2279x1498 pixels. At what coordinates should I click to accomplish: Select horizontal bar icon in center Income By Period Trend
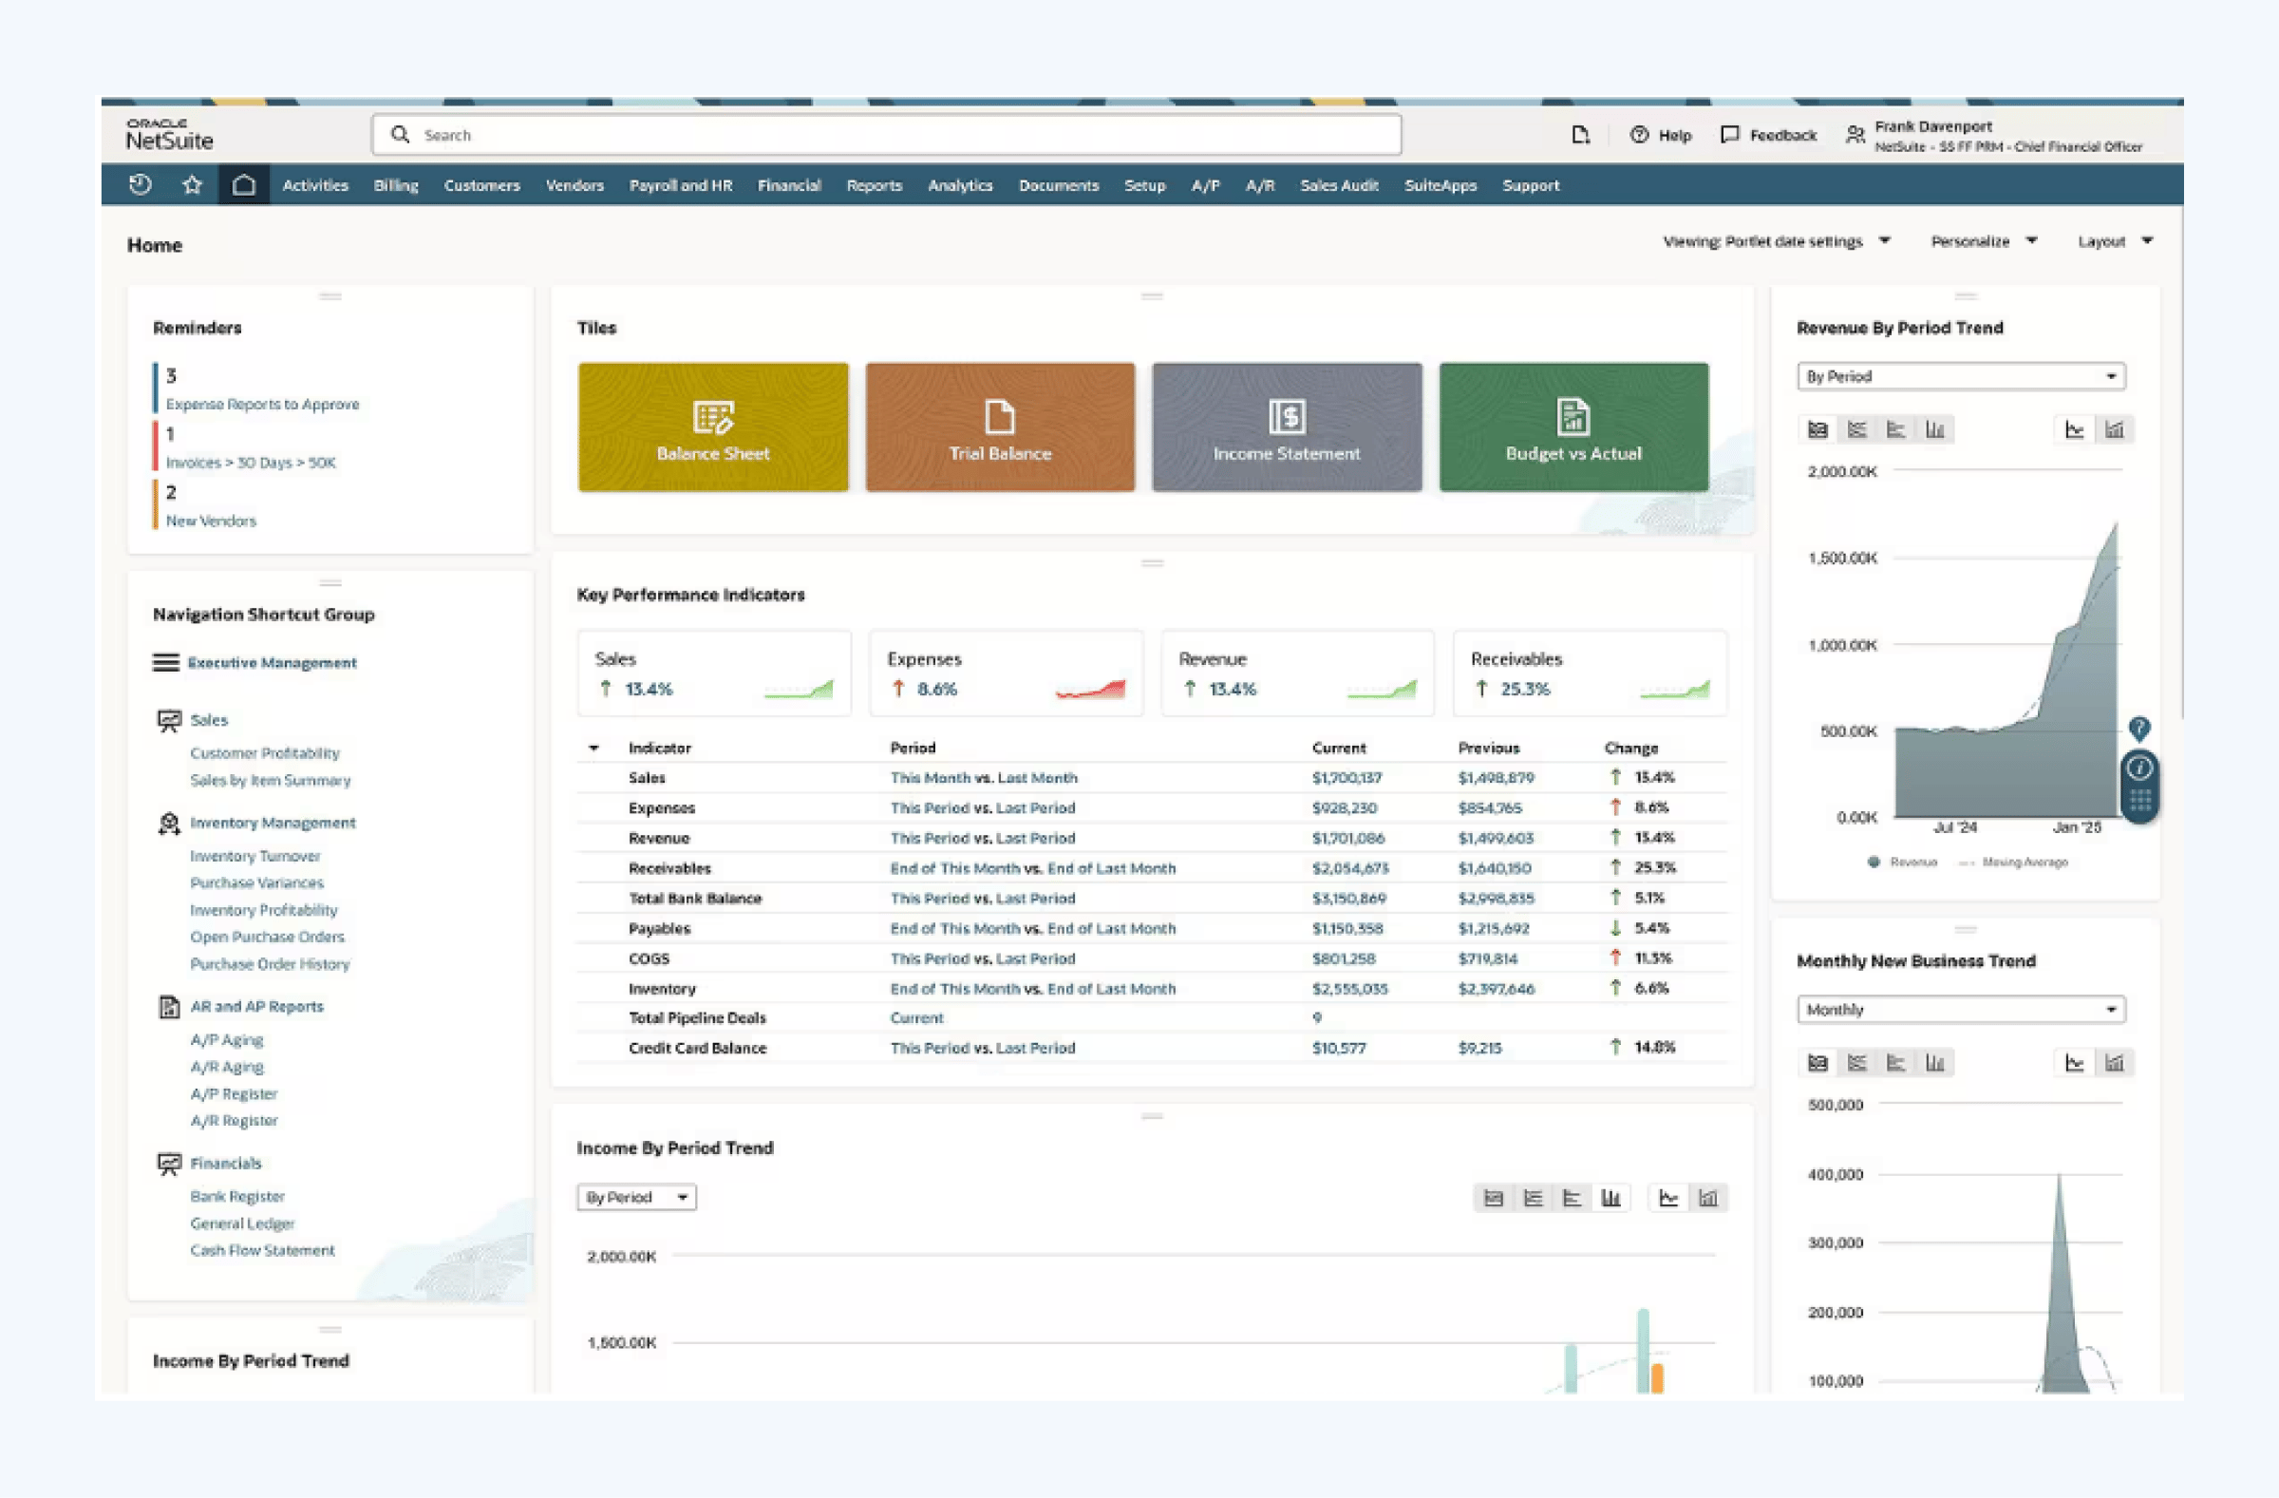(1573, 1198)
